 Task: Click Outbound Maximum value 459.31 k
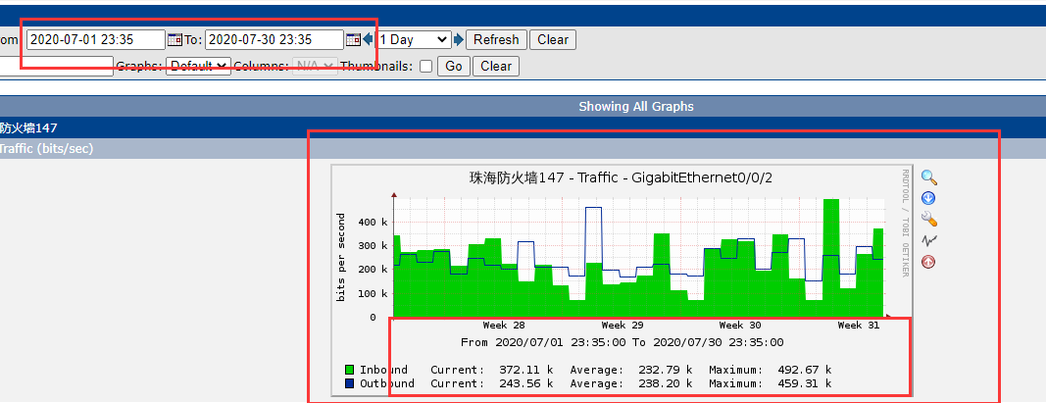(x=805, y=383)
